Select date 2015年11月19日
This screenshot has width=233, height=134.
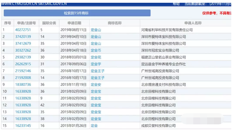(x=74, y=85)
